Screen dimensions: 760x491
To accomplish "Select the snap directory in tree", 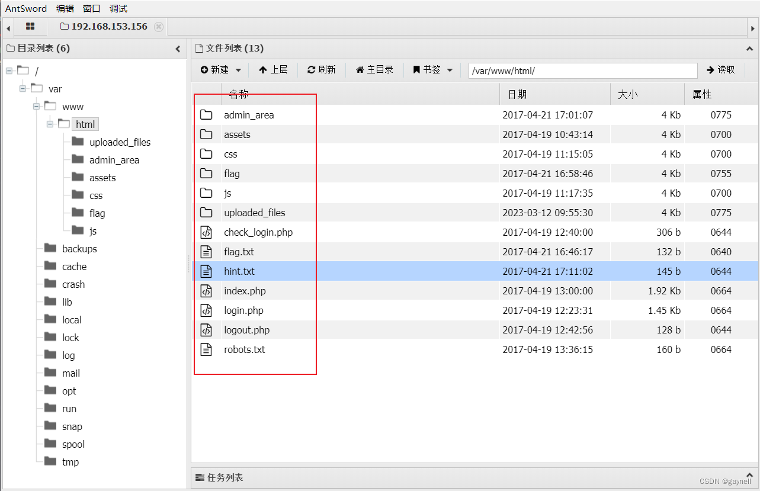I will tap(72, 426).
